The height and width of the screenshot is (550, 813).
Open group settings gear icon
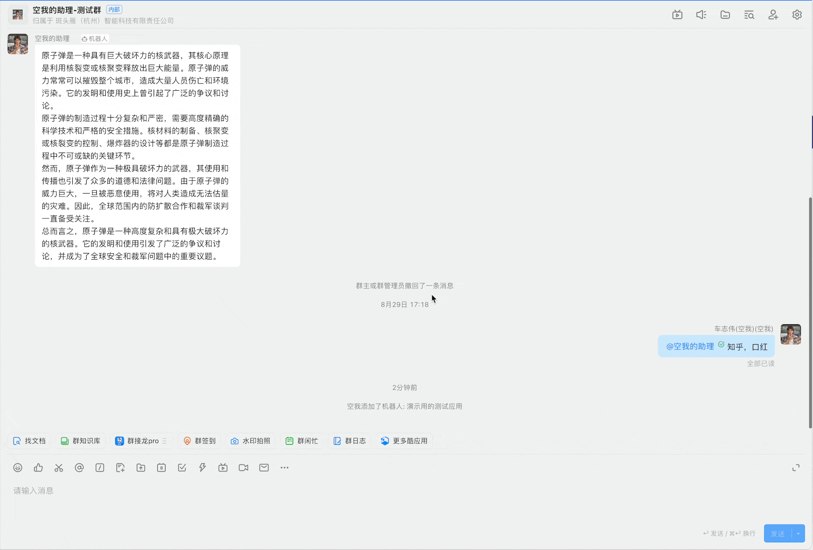(797, 15)
